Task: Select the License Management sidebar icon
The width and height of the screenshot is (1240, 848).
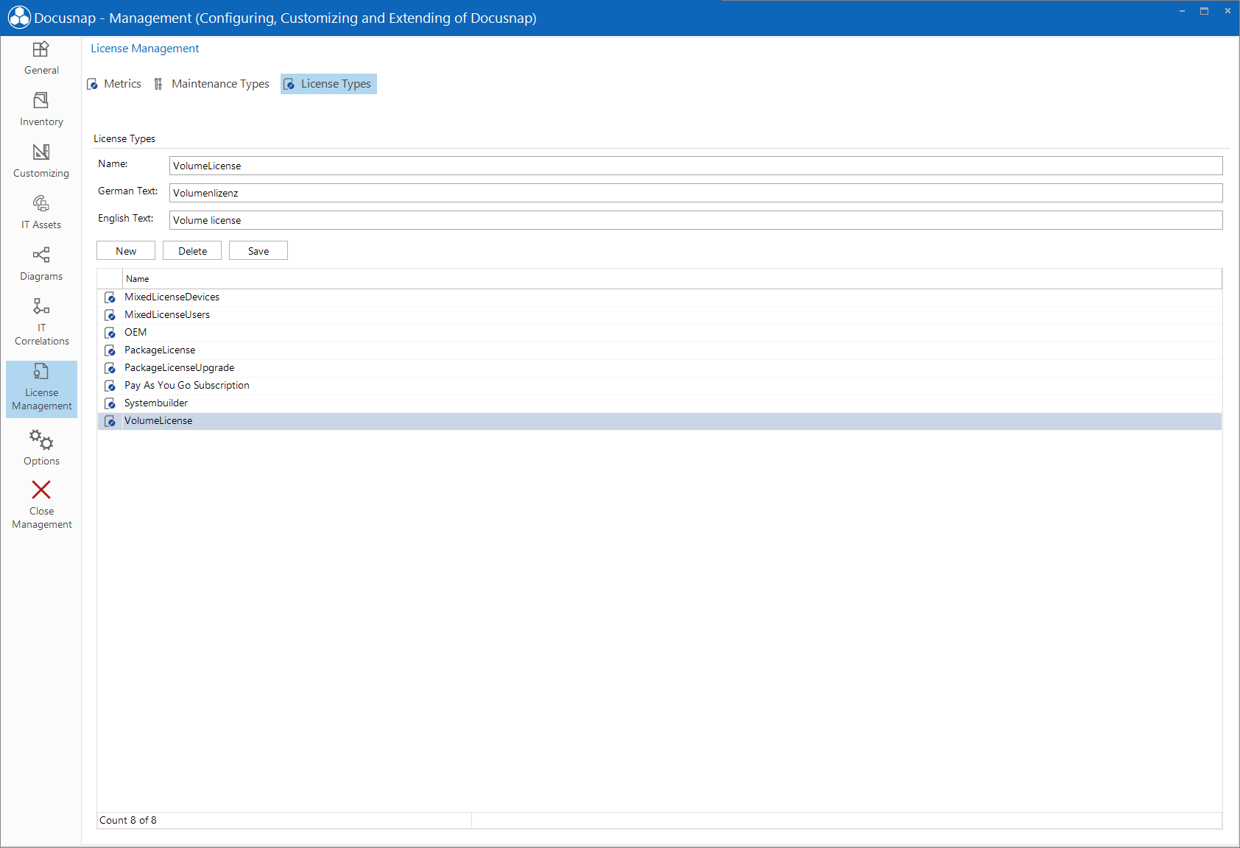Action: coord(41,372)
